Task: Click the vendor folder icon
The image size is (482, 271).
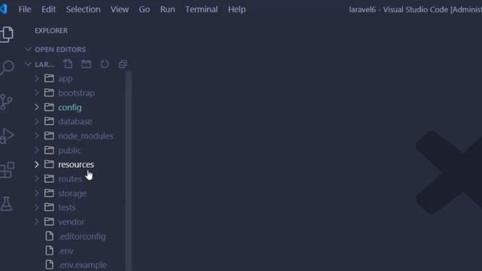Action: click(49, 221)
